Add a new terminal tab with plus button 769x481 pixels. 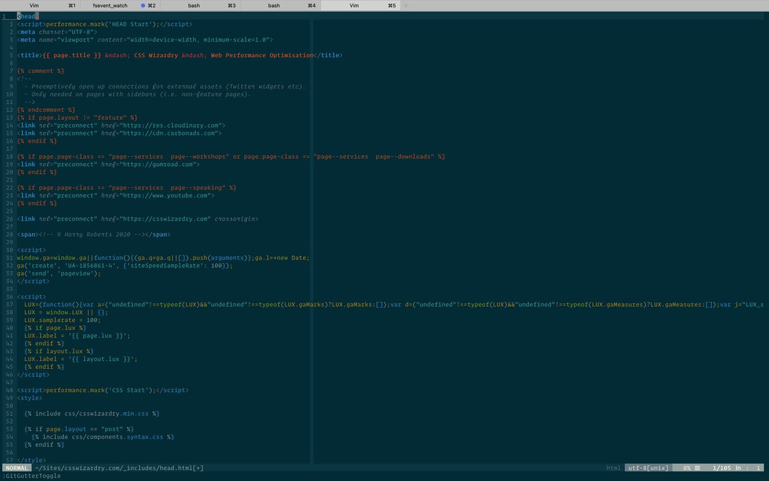pyautogui.click(x=406, y=5)
